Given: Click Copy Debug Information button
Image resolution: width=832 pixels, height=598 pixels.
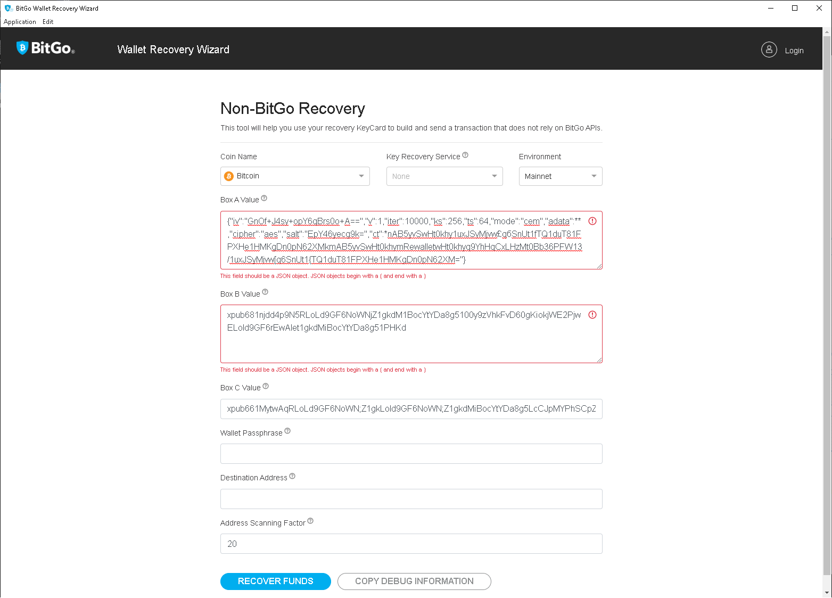Looking at the screenshot, I should (414, 581).
